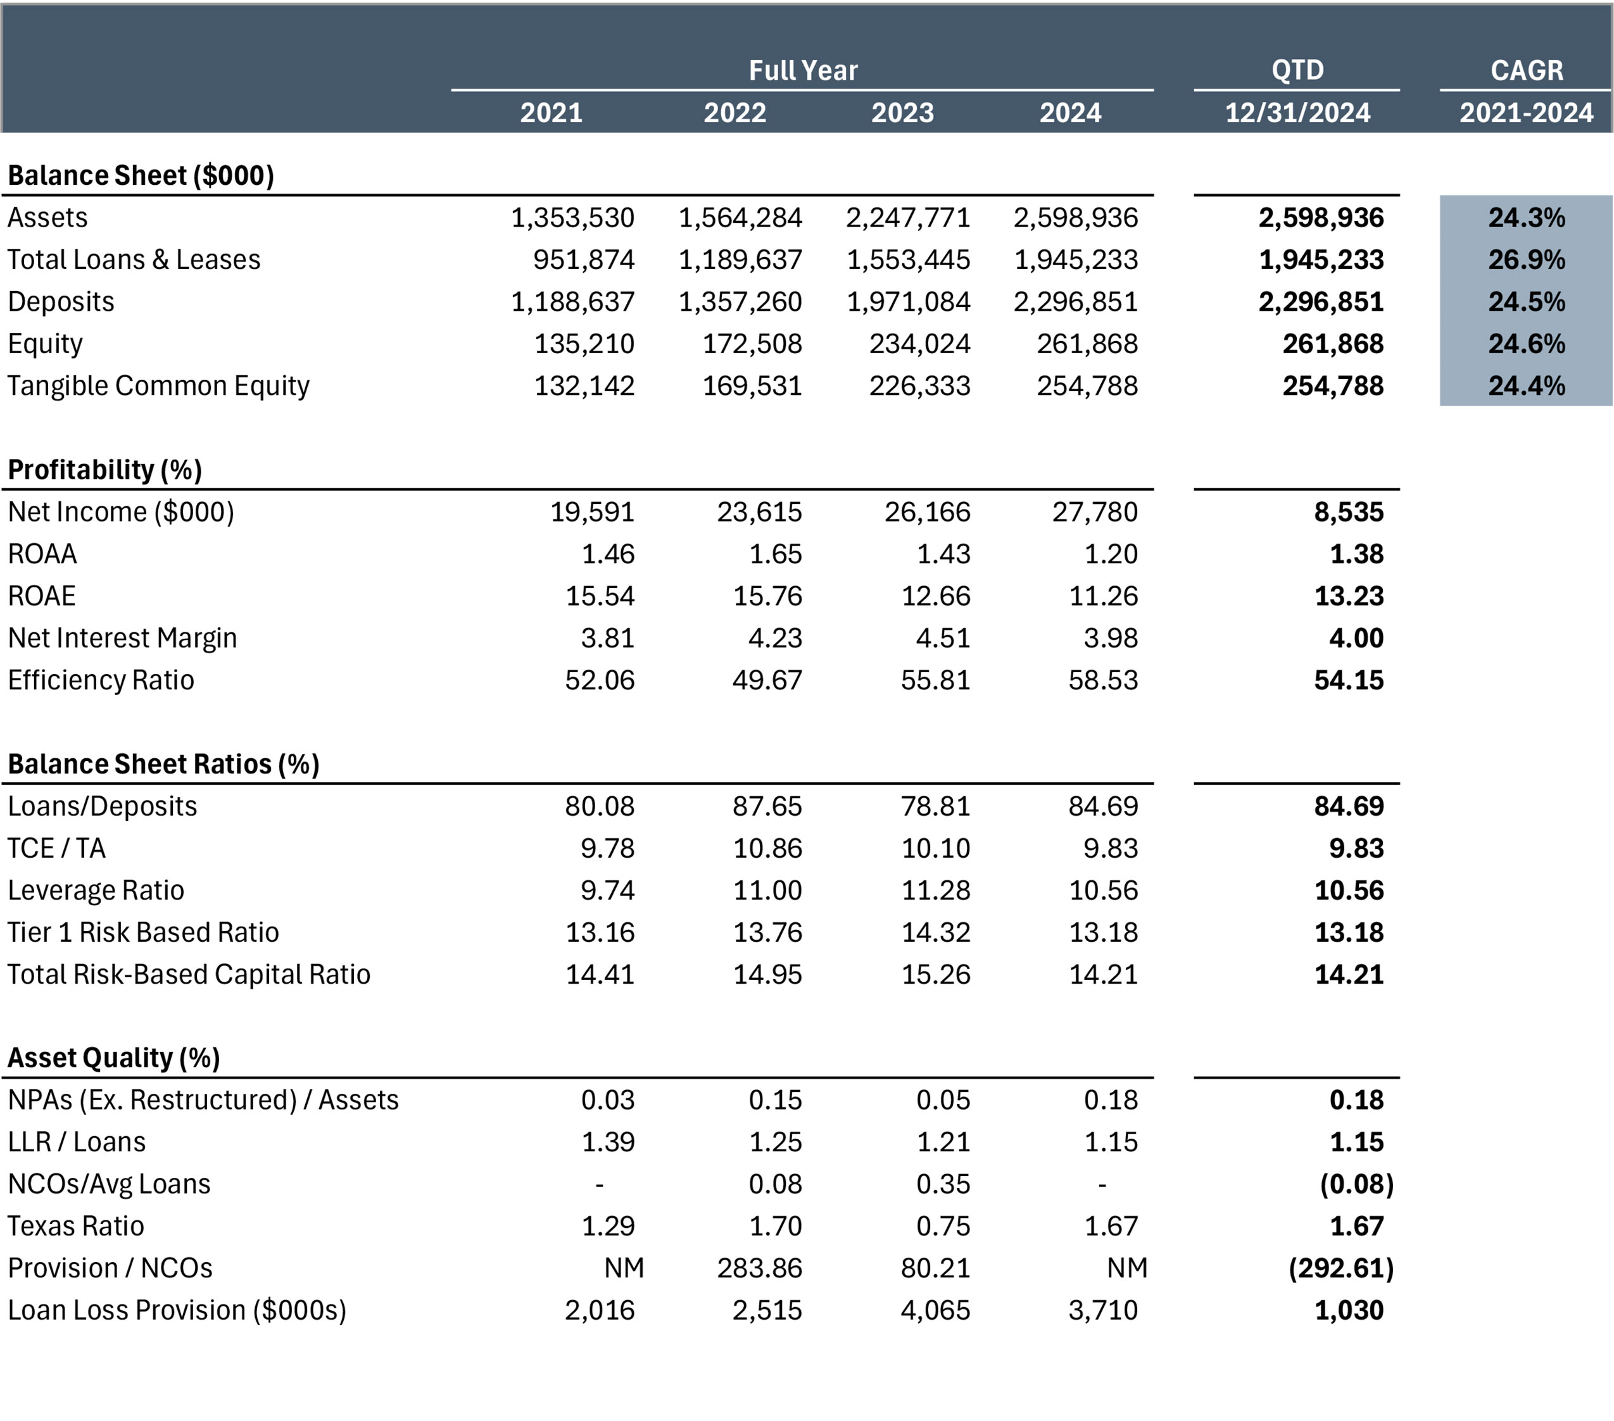Click the Efficiency Ratio label
Screen dimensions: 1614x1421
(101, 680)
